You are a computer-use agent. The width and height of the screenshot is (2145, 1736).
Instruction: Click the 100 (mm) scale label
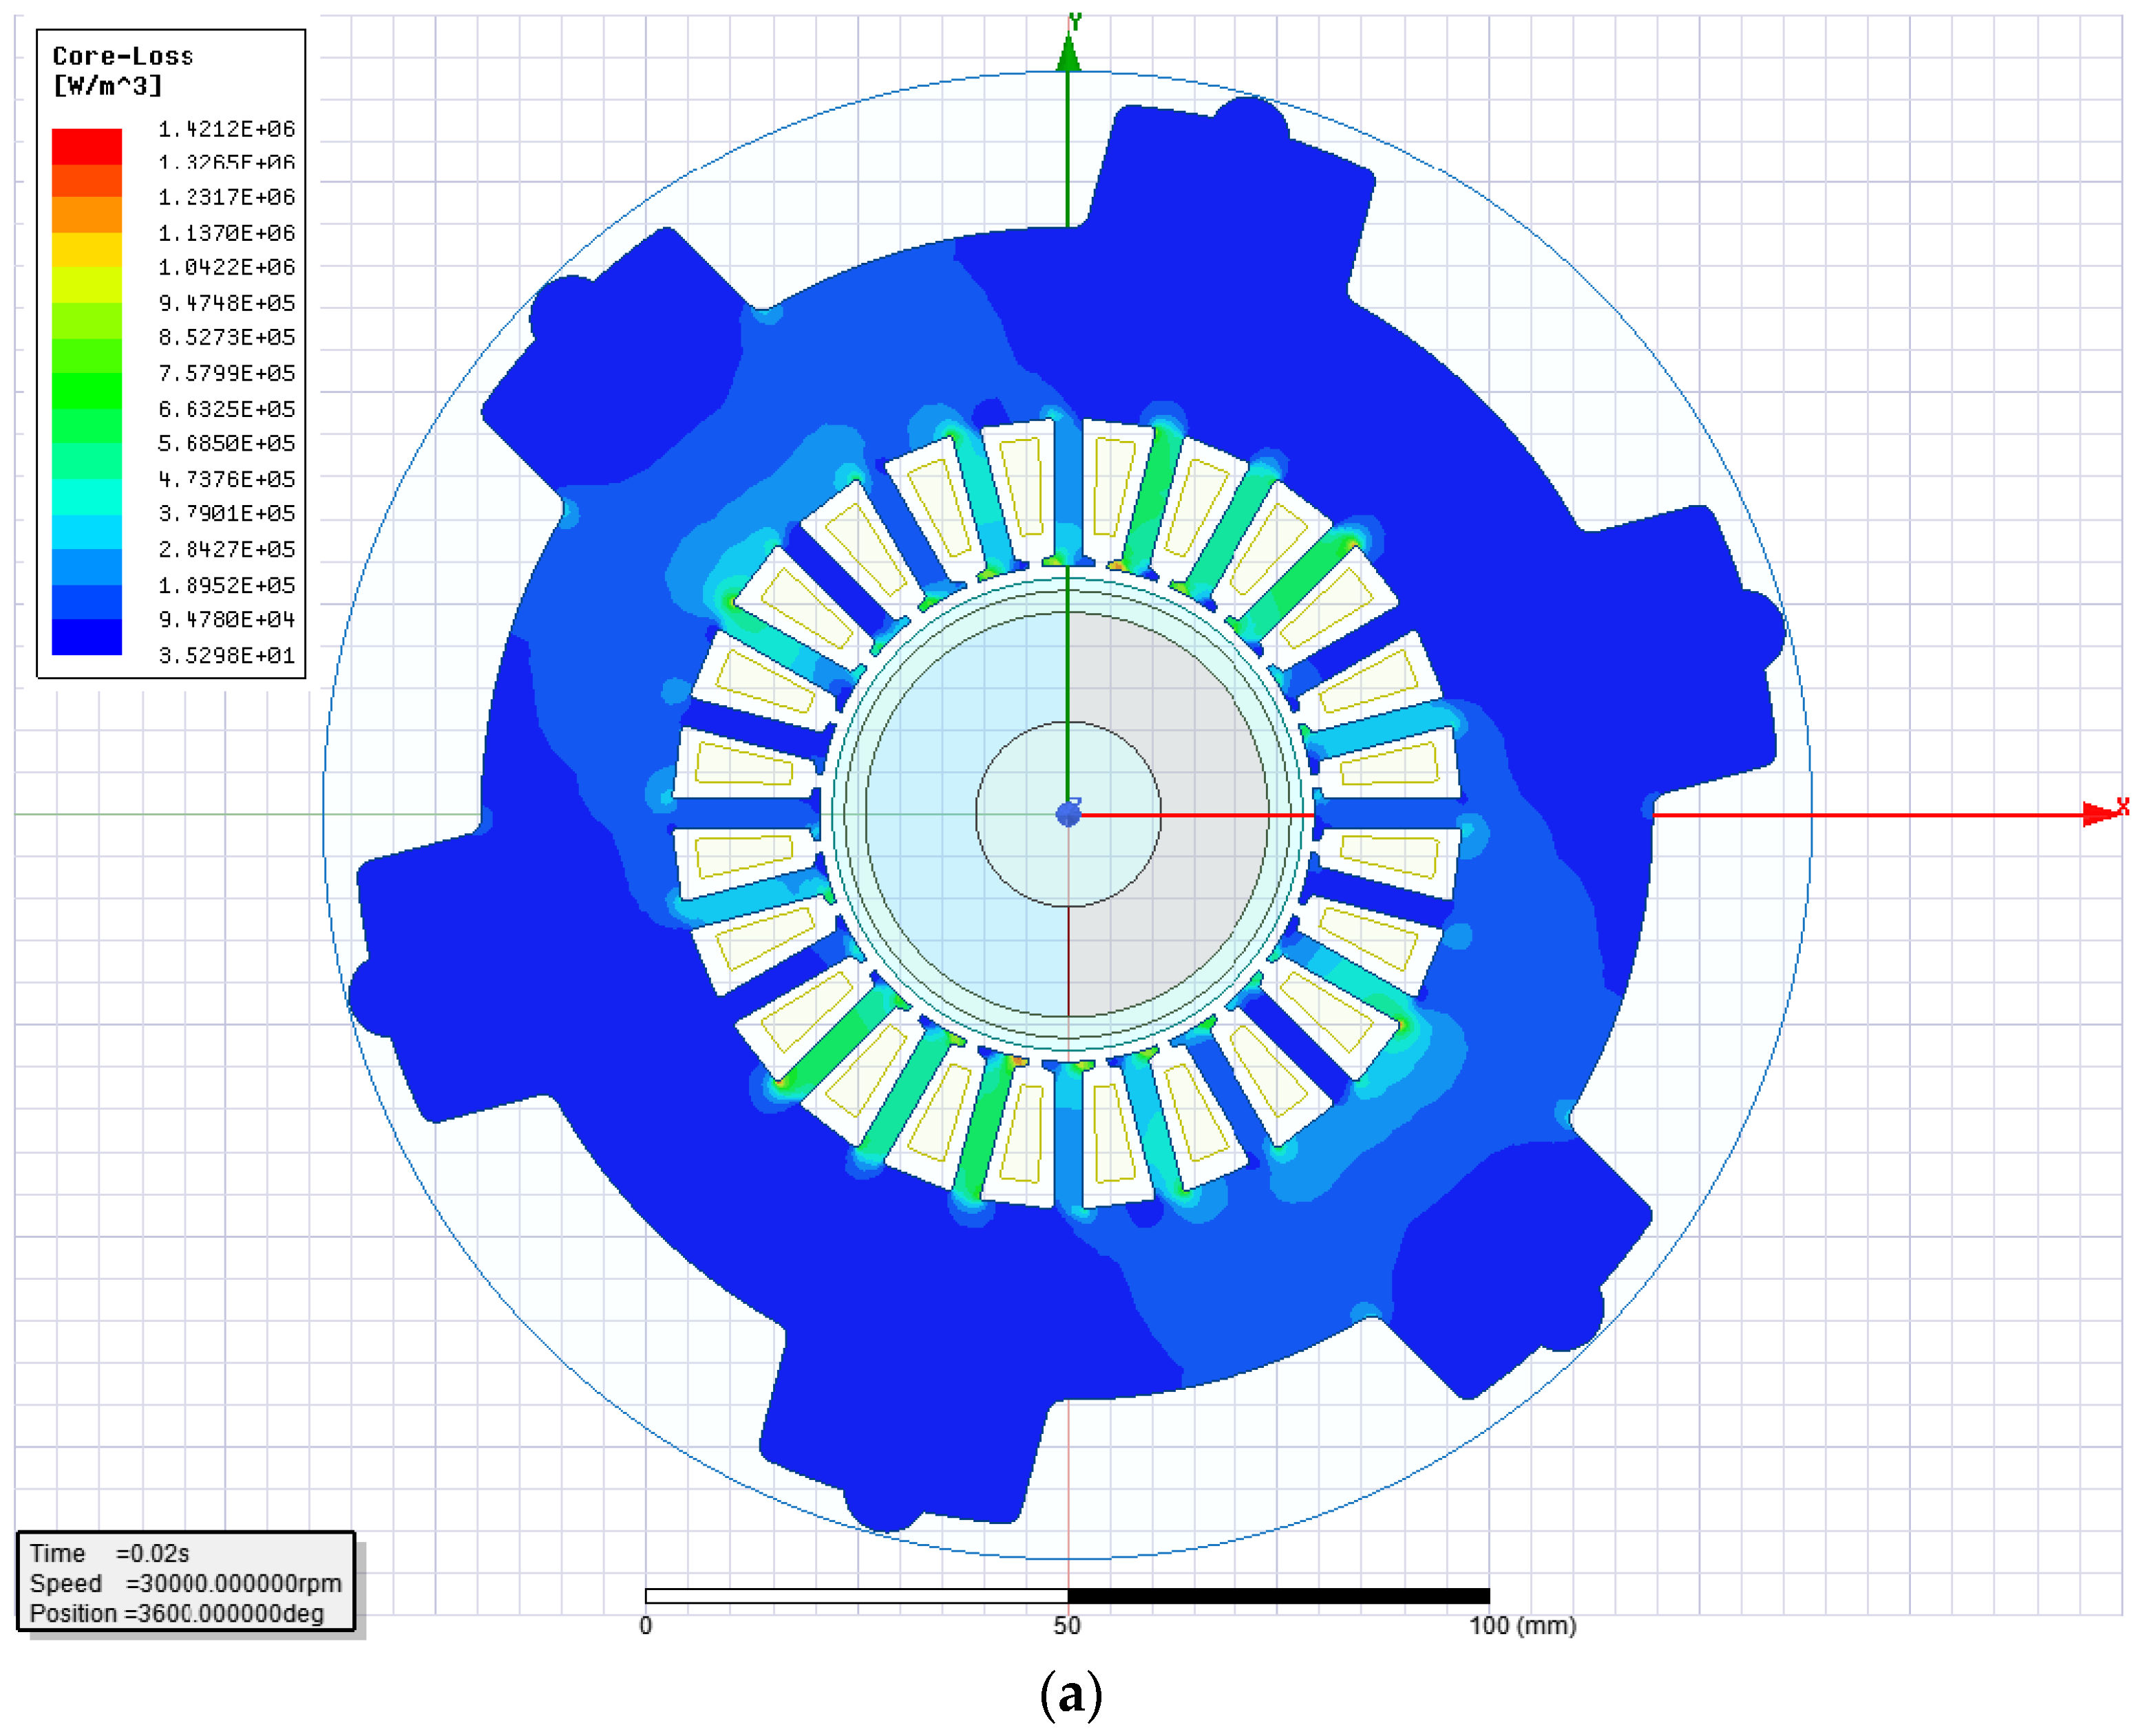(1522, 1626)
